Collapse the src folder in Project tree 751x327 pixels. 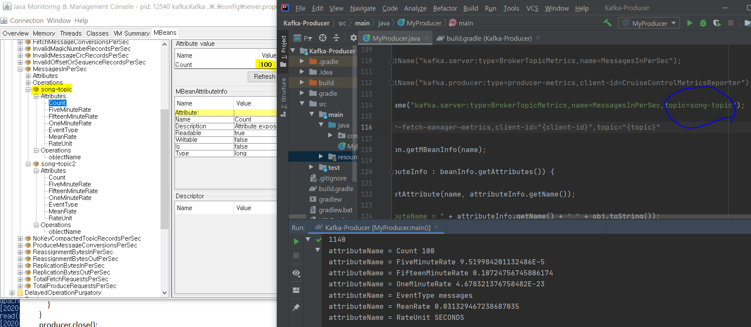[x=302, y=104]
